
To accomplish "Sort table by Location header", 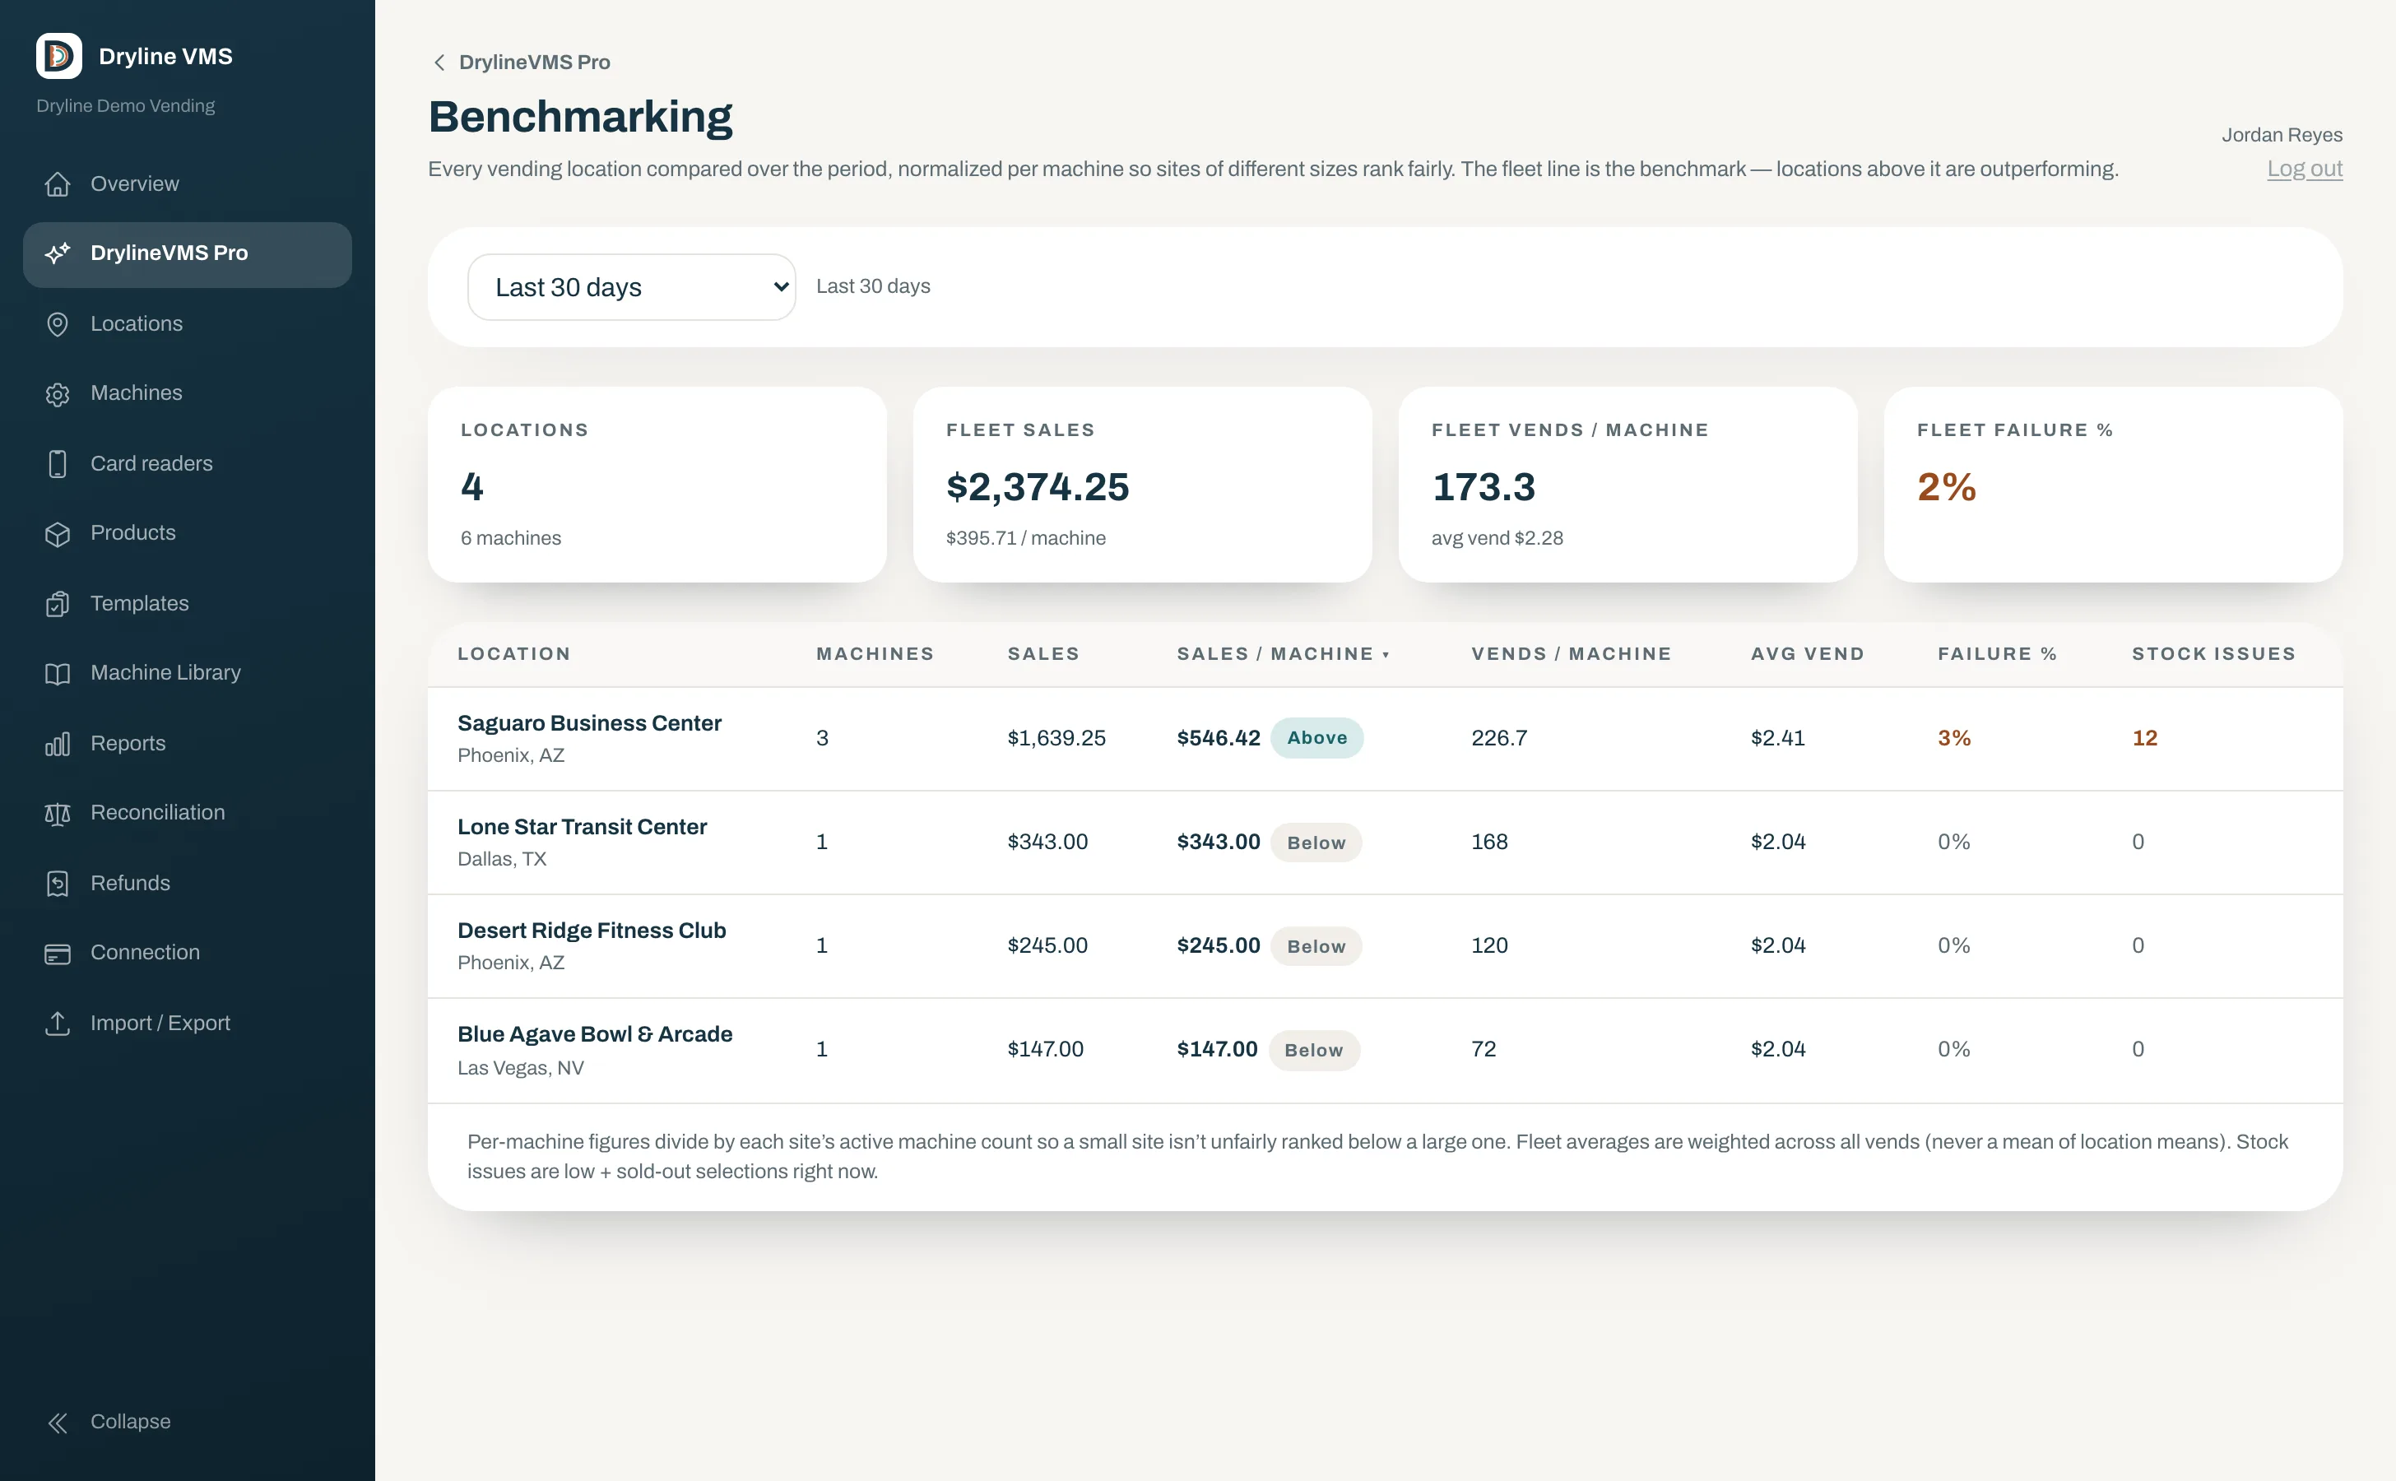I will (x=513, y=654).
